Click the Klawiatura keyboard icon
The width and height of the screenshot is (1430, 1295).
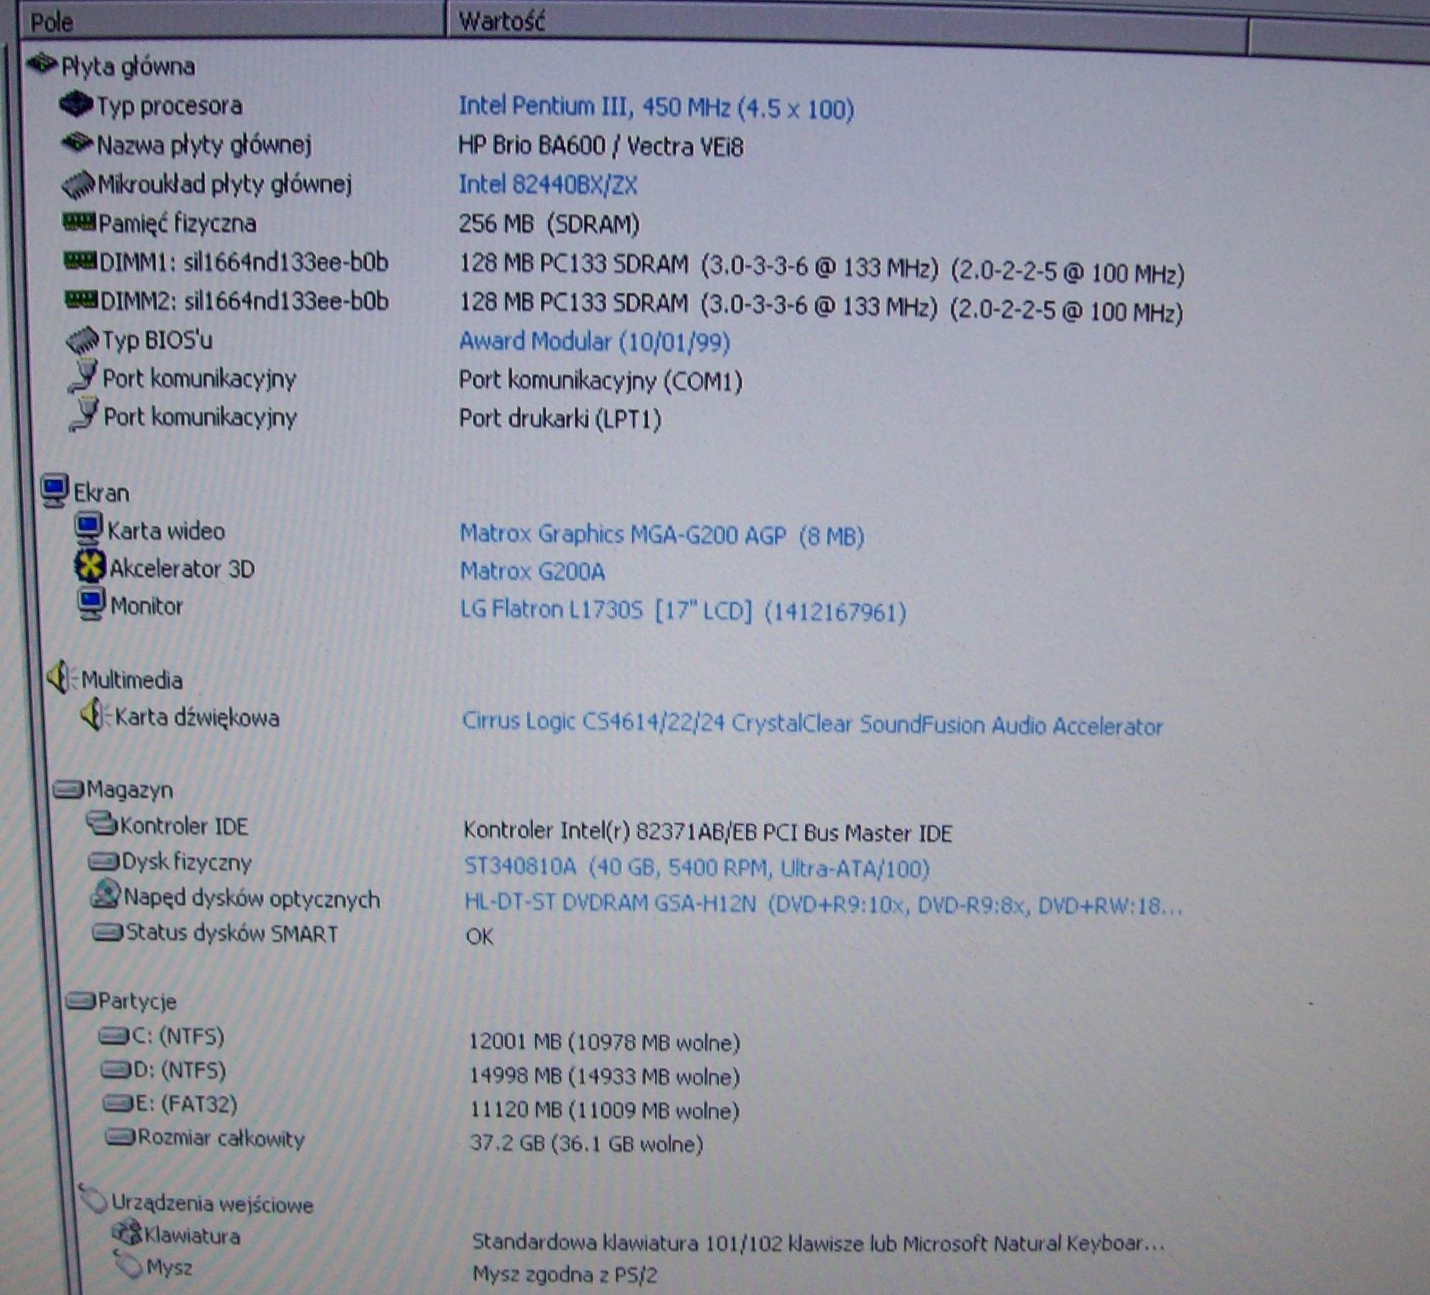tap(127, 1233)
